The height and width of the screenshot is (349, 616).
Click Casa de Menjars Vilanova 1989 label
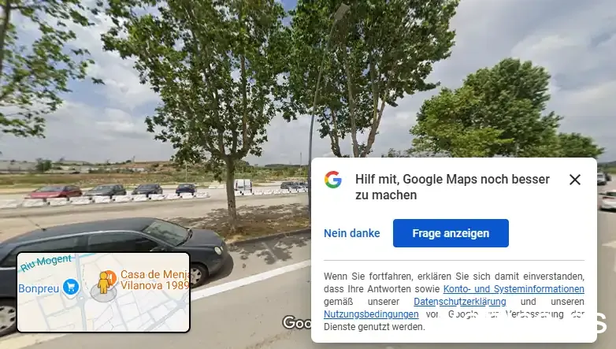point(154,280)
